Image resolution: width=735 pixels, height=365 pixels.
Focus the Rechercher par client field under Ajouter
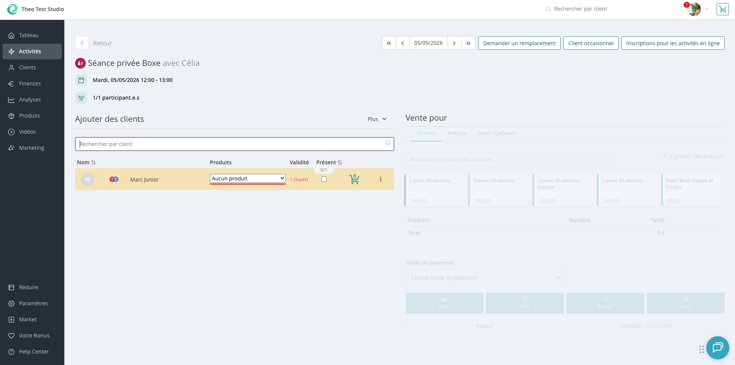230,144
